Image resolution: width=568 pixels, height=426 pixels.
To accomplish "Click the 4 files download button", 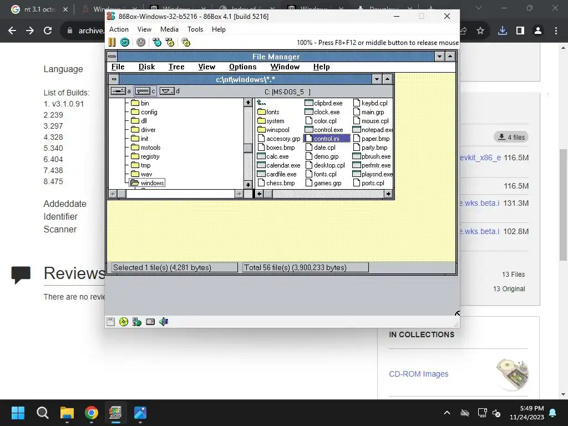I will point(511,138).
